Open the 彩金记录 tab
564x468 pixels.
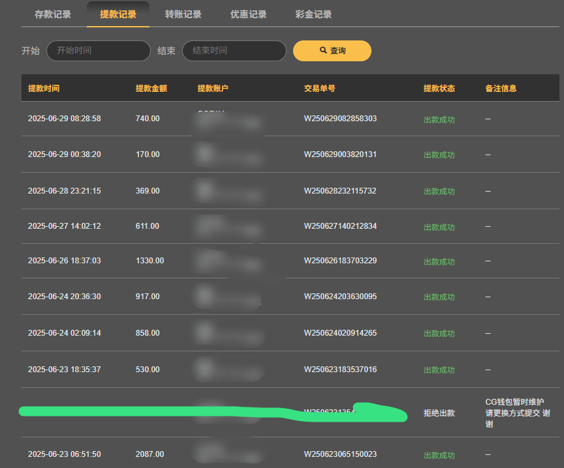coord(314,14)
